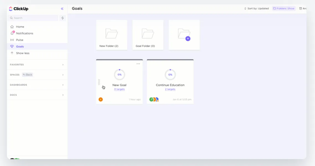
Task: Open Sort by: Updated dropdown
Action: point(257,8)
